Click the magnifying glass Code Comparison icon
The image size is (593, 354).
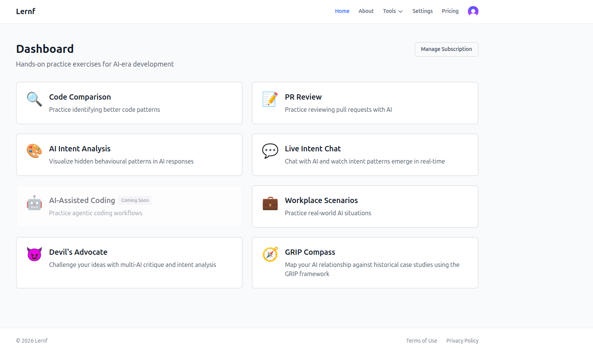(x=34, y=99)
